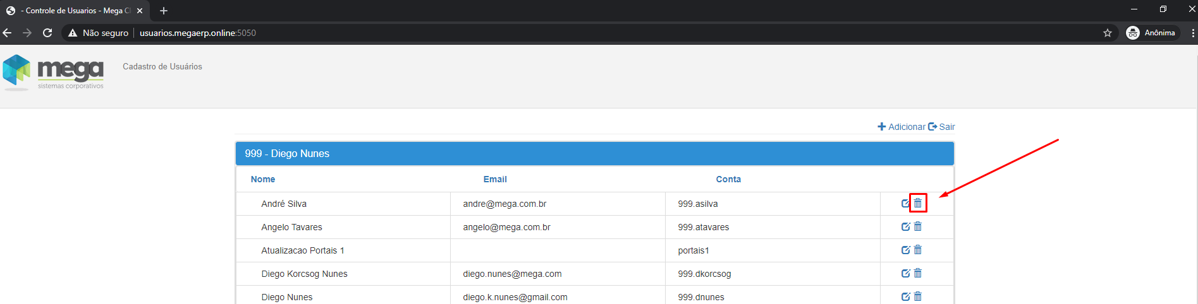Select the Controle de Usuarios tab

tap(73, 11)
